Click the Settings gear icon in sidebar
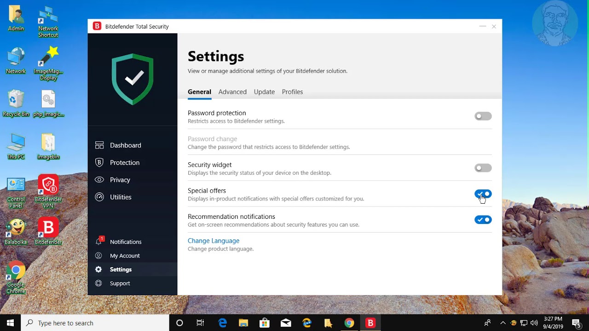The width and height of the screenshot is (589, 331). point(98,269)
